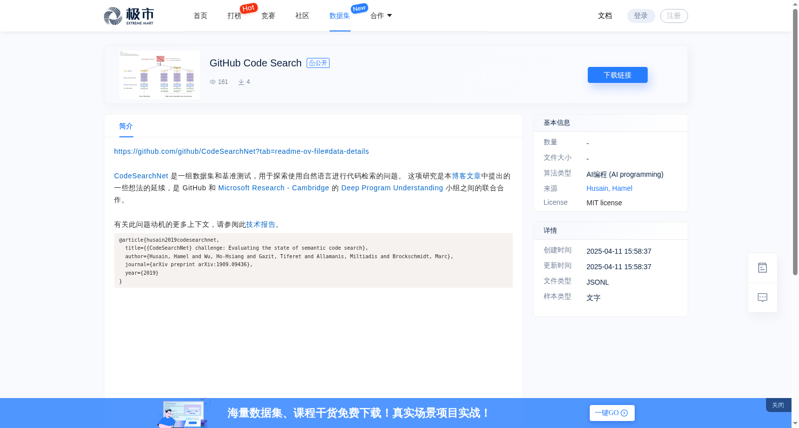Click the 一键GO banner button
Viewport: 799px width, 428px height.
(612, 413)
